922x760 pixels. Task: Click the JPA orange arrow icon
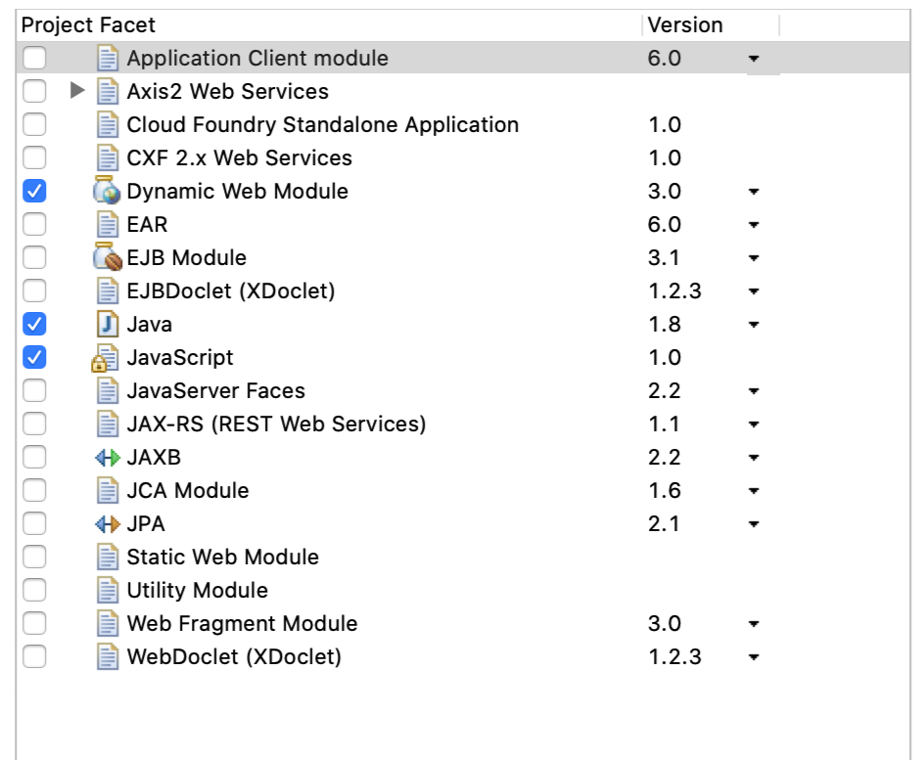[107, 523]
